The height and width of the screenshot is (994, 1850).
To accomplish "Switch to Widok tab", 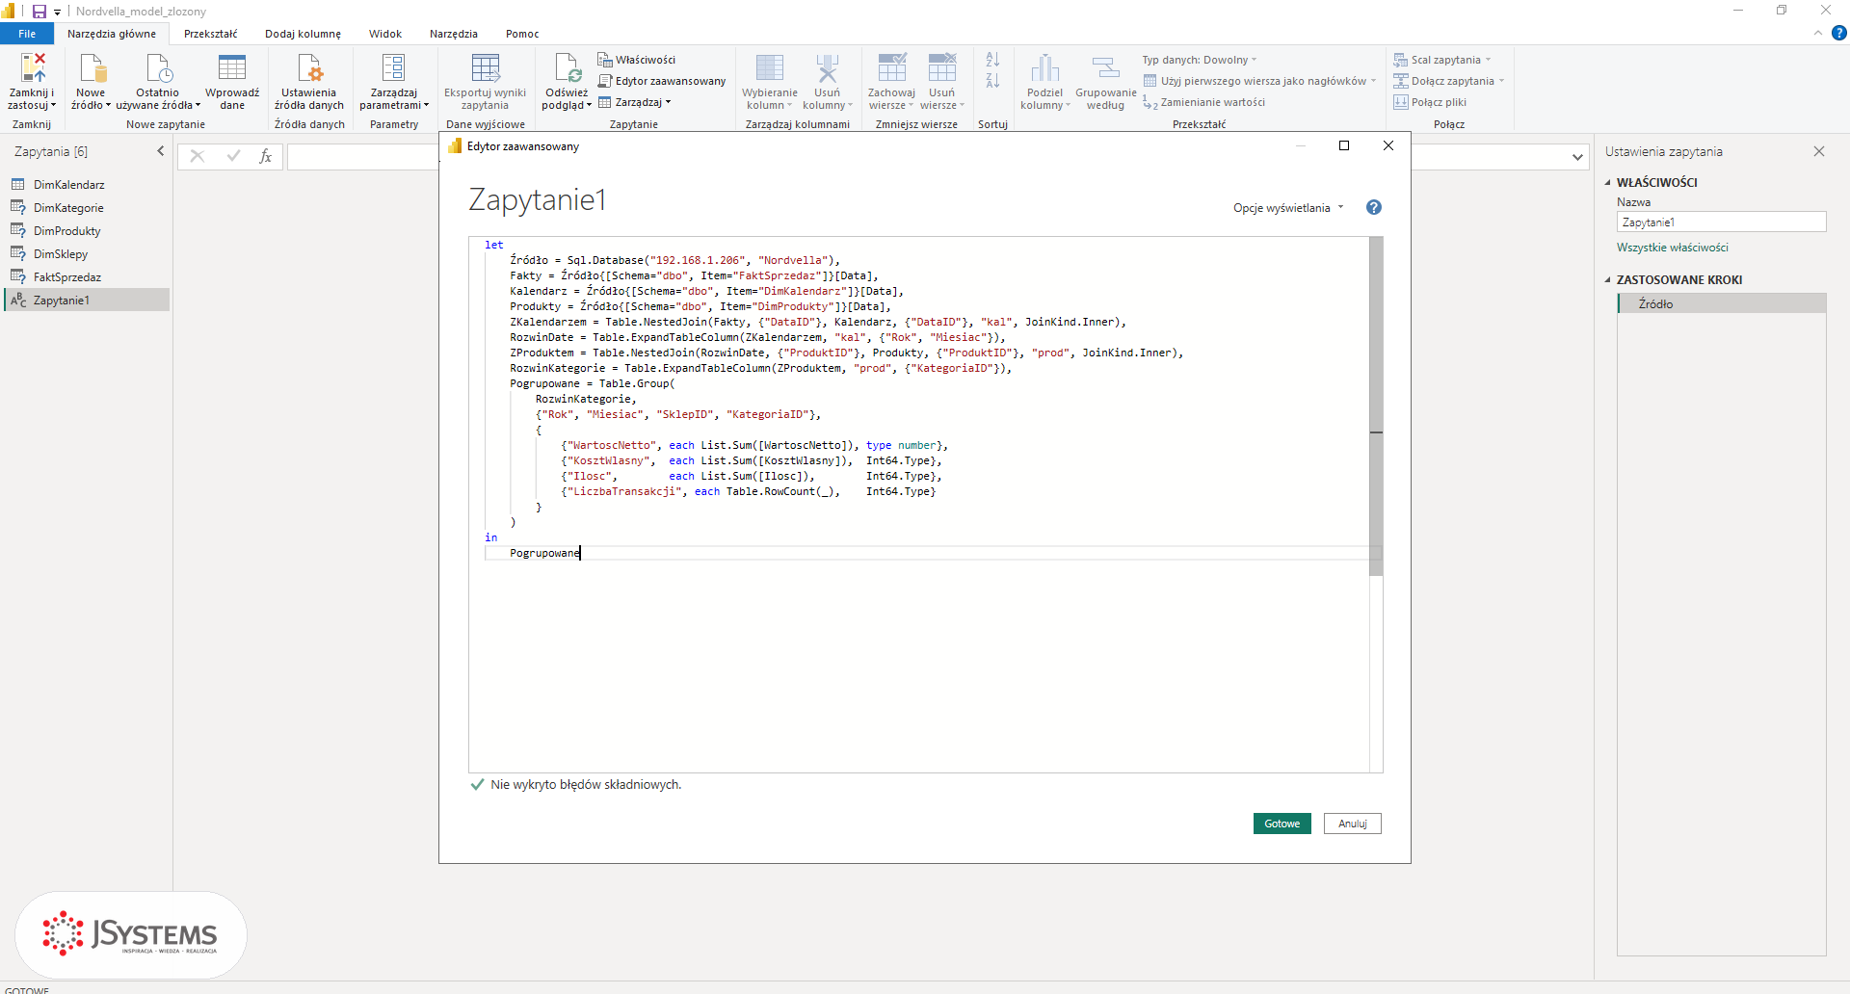I will (385, 34).
